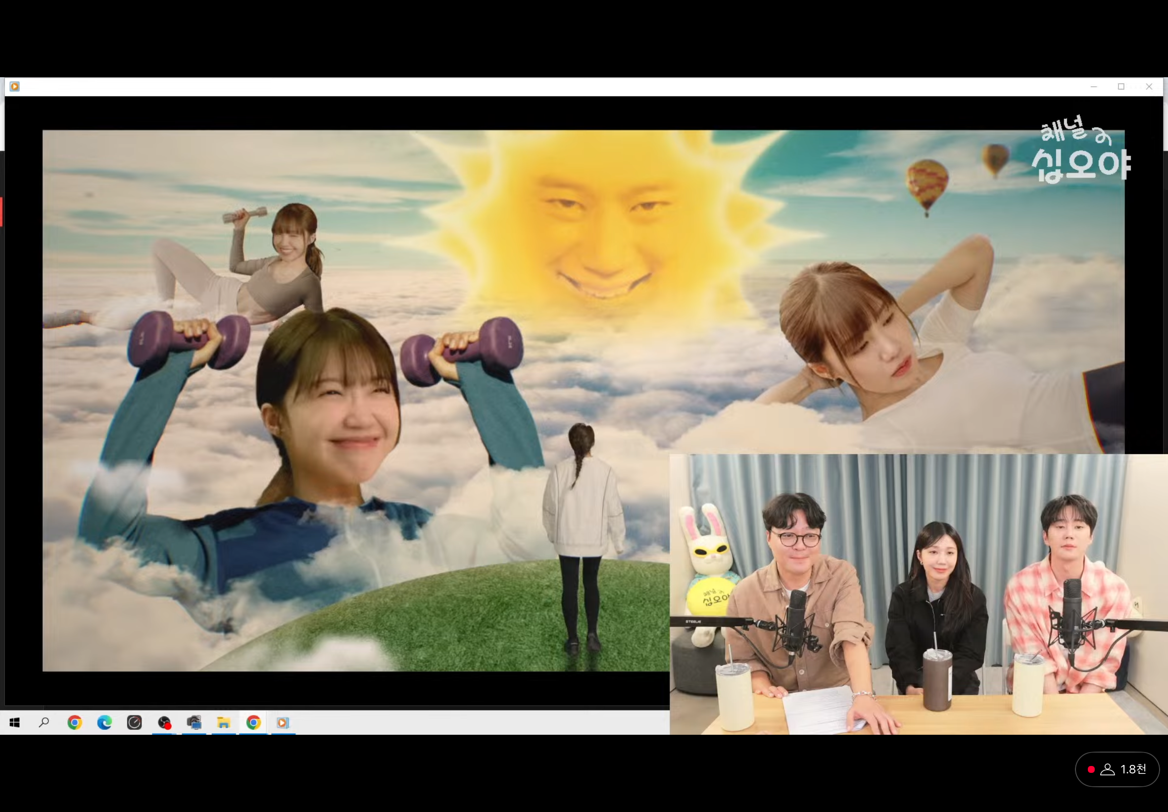Screen dimensions: 1168x812
Task: Open the speedometer gauge app on the taskbar
Action: [x=134, y=722]
